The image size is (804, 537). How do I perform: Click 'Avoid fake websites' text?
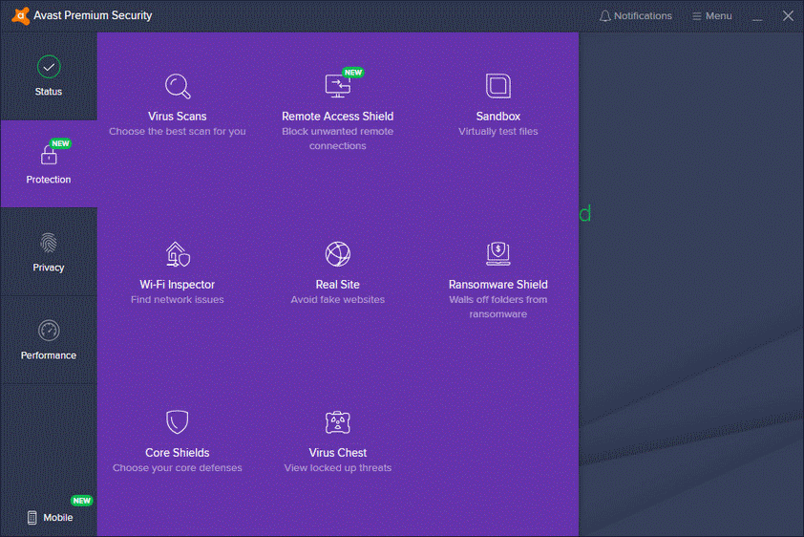coord(337,299)
